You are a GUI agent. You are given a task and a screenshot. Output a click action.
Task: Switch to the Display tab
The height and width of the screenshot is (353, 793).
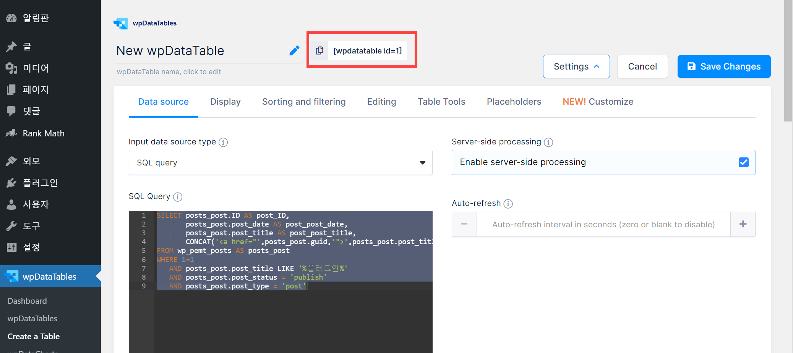point(225,102)
